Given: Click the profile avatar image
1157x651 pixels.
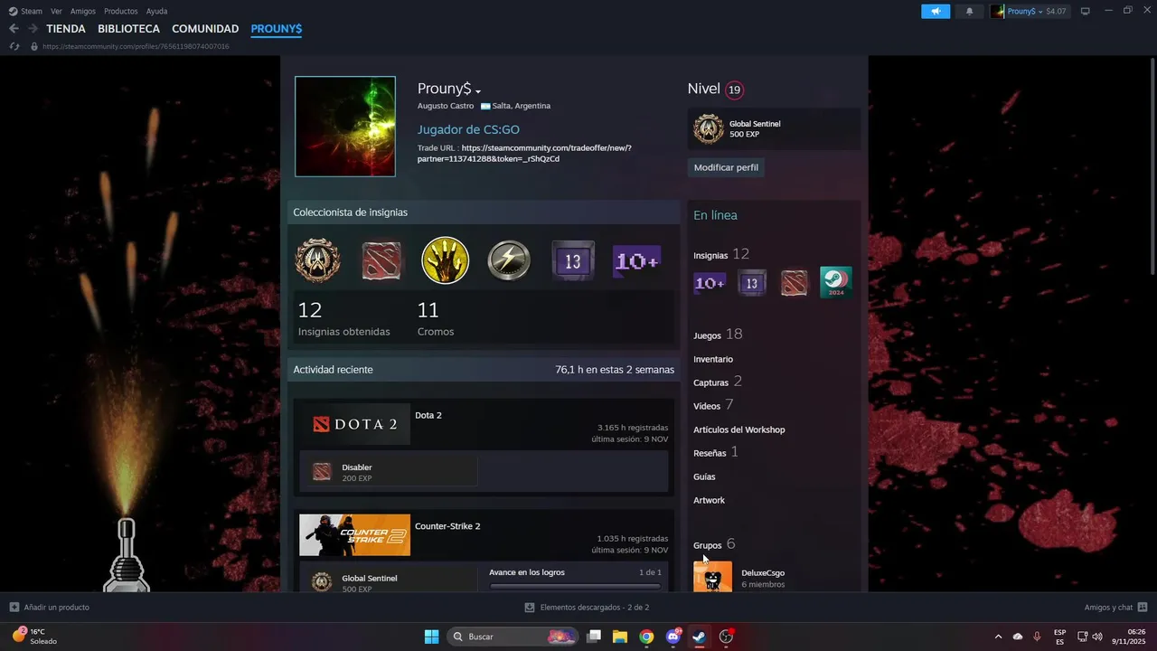Looking at the screenshot, I should click(x=345, y=127).
